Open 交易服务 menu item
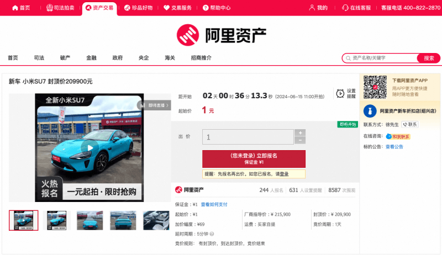 point(177,8)
